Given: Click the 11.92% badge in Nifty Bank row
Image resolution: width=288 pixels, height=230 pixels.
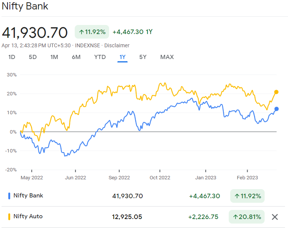Looking at the screenshot, I should [x=247, y=196].
